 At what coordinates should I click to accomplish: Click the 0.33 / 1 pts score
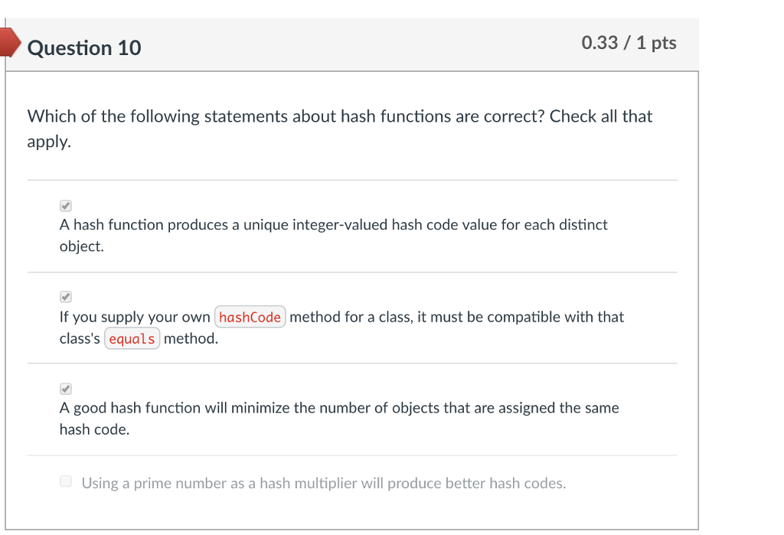pos(628,43)
